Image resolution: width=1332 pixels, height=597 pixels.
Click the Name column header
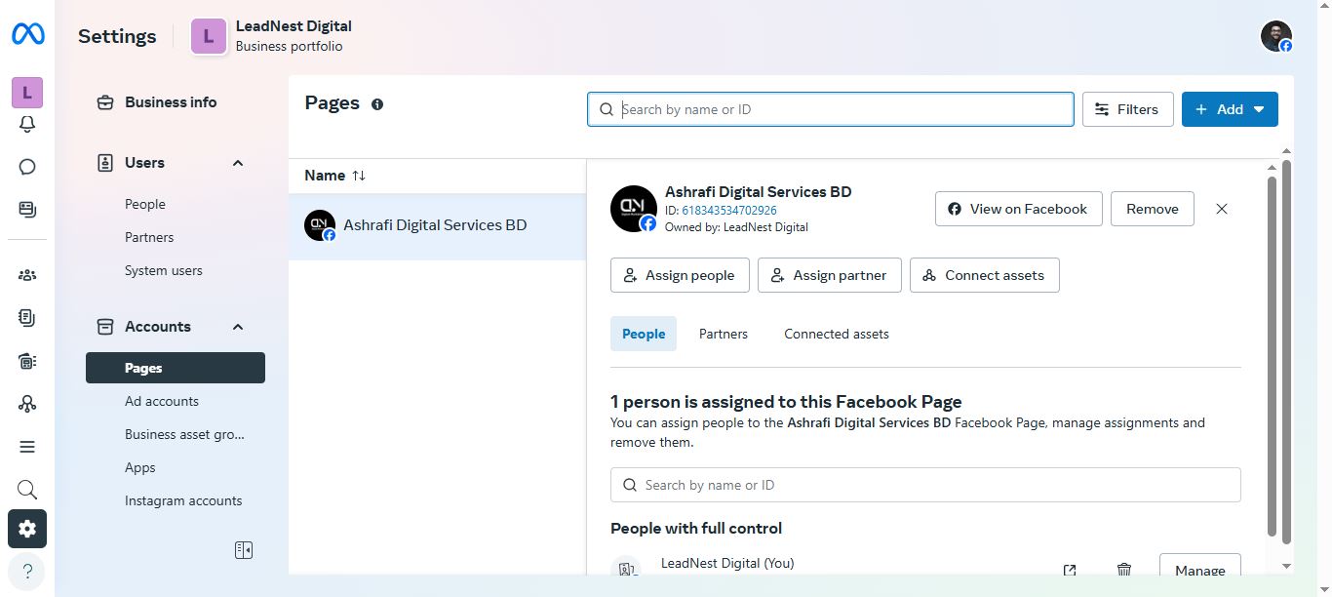(x=325, y=176)
